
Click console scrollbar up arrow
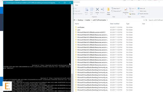72,5
